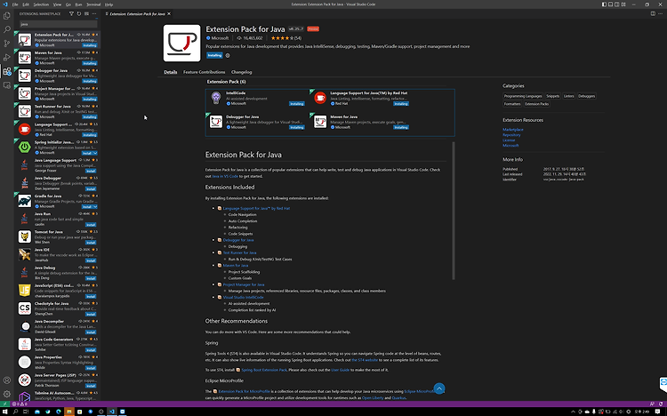The image size is (667, 416).
Task: Click the readme vertical scrollbar
Action: 454,211
